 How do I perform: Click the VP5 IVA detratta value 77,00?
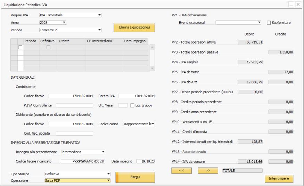[281, 72]
